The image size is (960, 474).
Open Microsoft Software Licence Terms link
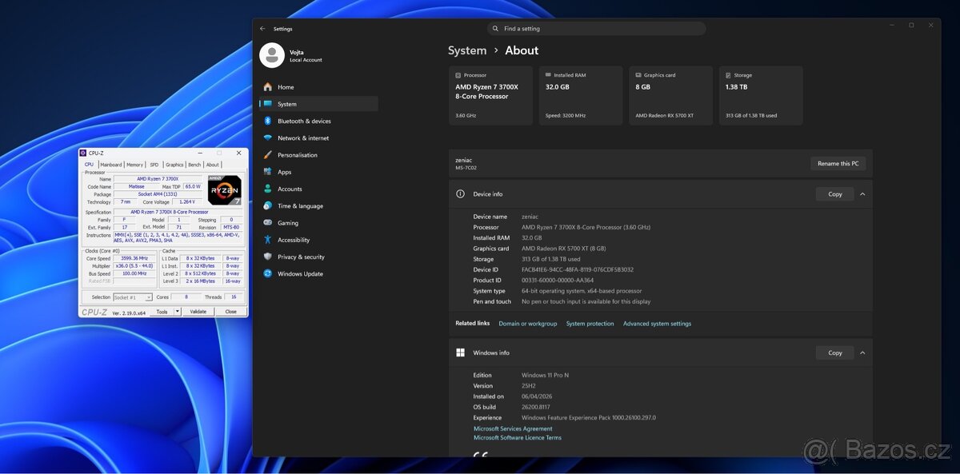pyautogui.click(x=518, y=437)
